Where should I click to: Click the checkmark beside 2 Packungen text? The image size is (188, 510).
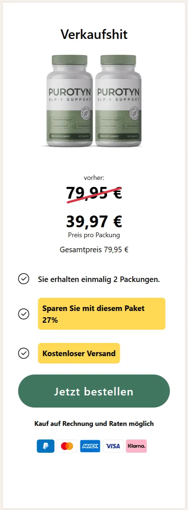point(24,279)
